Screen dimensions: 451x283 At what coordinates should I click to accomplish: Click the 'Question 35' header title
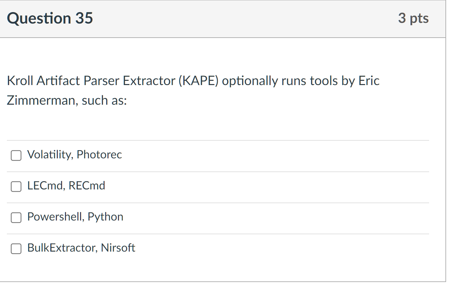pyautogui.click(x=50, y=18)
